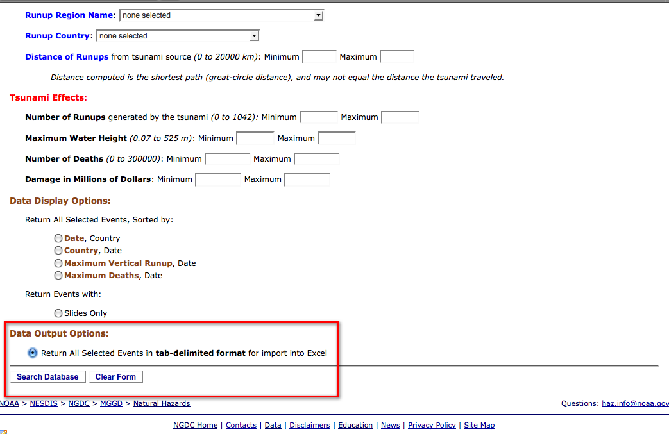Email haz.info@noaa.gov questions link
669x434 pixels.
[x=635, y=403]
